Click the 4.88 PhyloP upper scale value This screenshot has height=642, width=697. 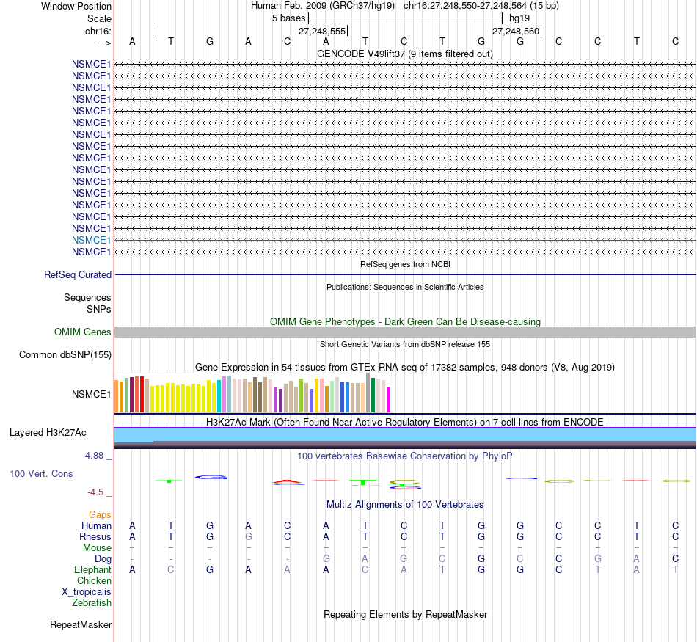pyautogui.click(x=94, y=456)
